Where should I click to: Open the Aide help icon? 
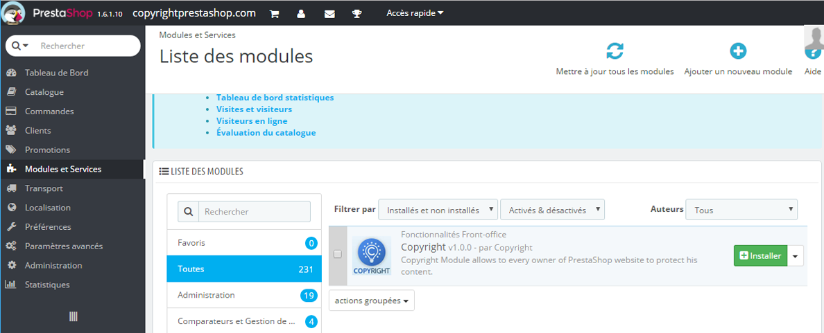(x=814, y=54)
